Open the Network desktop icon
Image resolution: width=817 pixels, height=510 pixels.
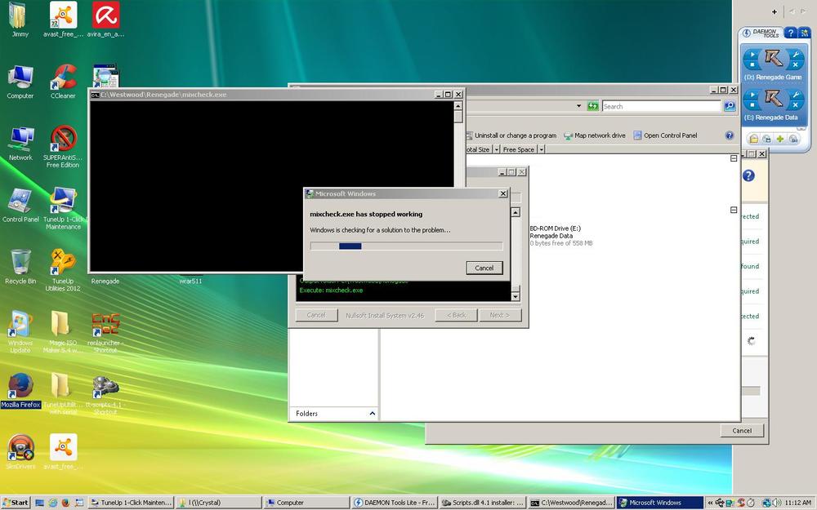[x=20, y=143]
